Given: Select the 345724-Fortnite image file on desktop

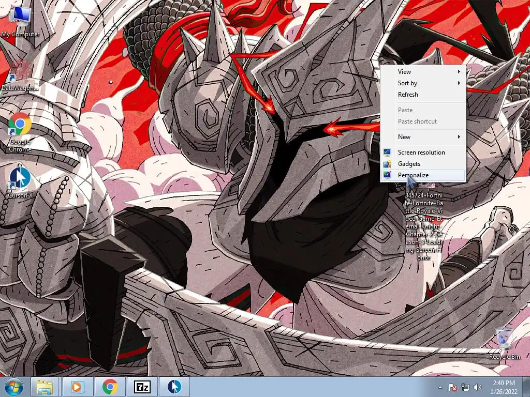Looking at the screenshot, I should click(x=423, y=225).
